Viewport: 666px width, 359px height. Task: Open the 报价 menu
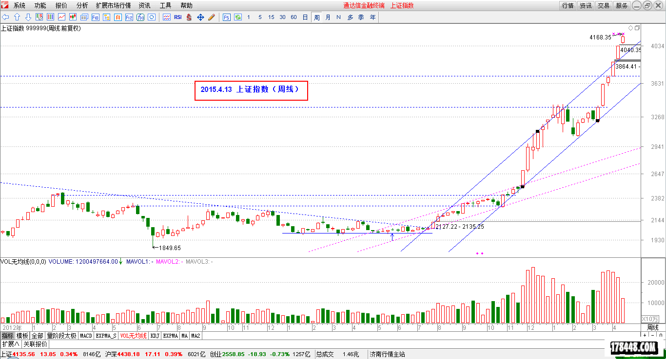pyautogui.click(x=61, y=5)
